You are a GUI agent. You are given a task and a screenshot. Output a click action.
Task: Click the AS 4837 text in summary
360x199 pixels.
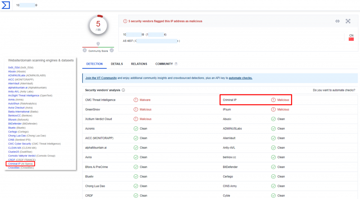coord(128,41)
